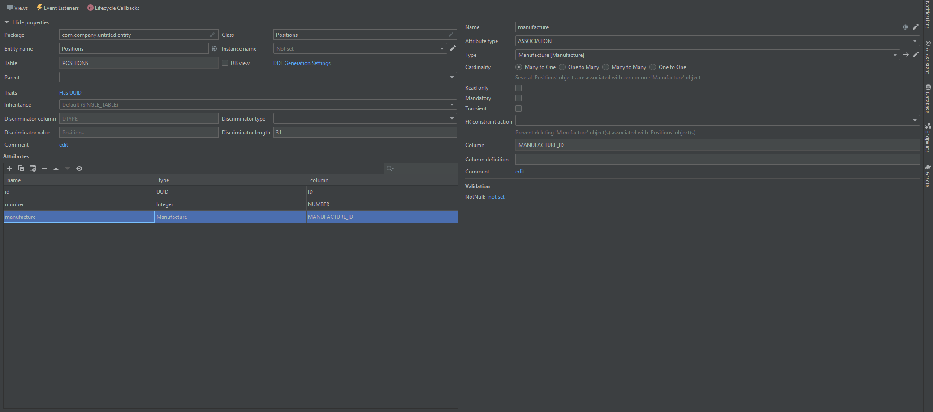Image resolution: width=933 pixels, height=412 pixels.
Task: Remove the selected attribute with the minus icon
Action: coord(44,169)
